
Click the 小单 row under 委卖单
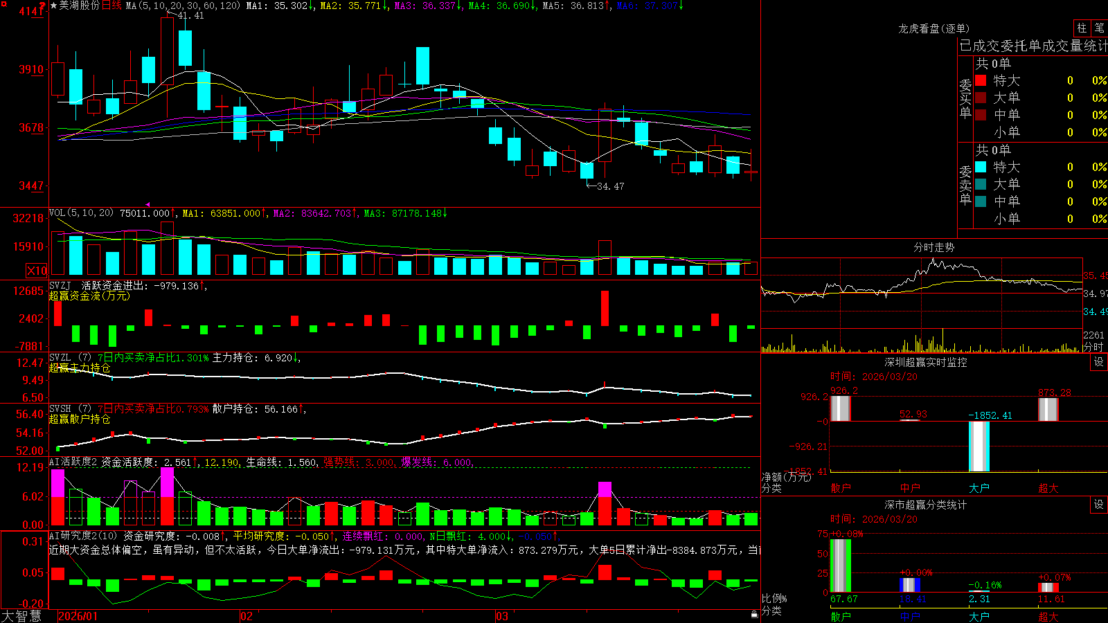[x=1041, y=219]
